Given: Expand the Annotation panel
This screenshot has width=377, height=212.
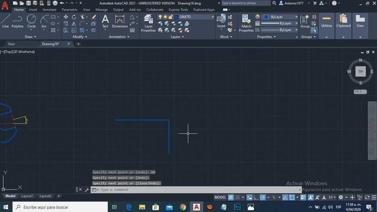Looking at the screenshot, I should (119, 37).
